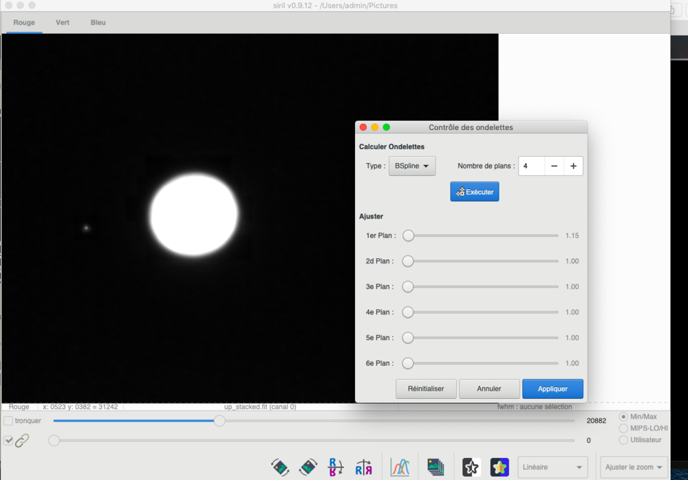688x480 pixels.
Task: Select the rotate right icon
Action: tap(308, 467)
